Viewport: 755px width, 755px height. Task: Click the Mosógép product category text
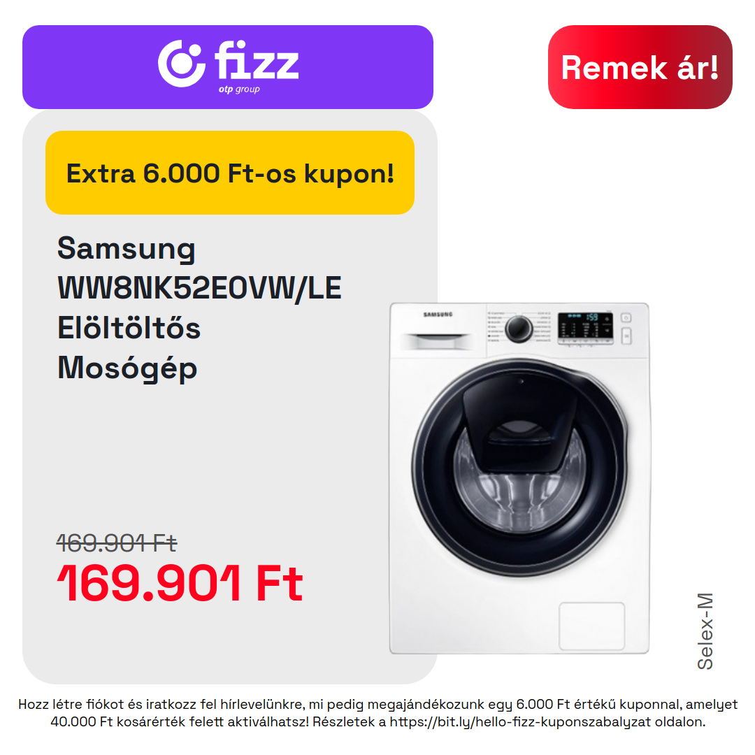pos(127,368)
